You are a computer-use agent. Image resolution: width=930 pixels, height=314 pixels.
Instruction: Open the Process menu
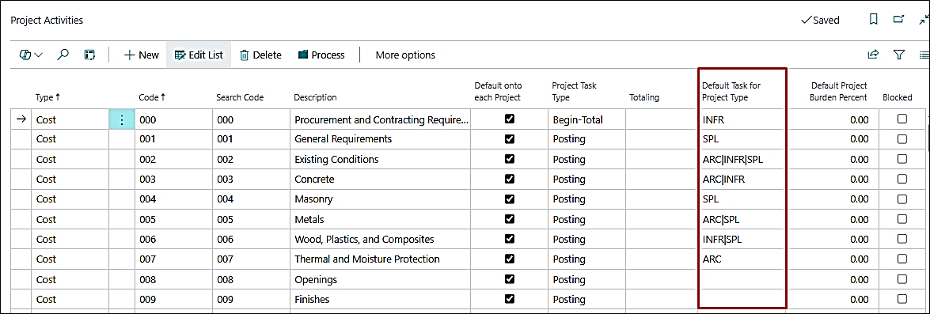[321, 55]
